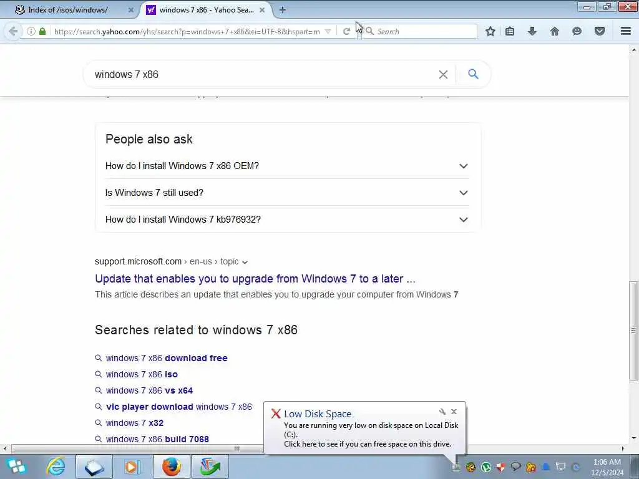639x479 pixels.
Task: Show bookmarks list icon
Action: coord(510,31)
